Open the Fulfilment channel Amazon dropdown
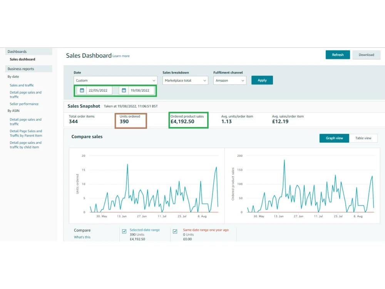 click(x=230, y=81)
